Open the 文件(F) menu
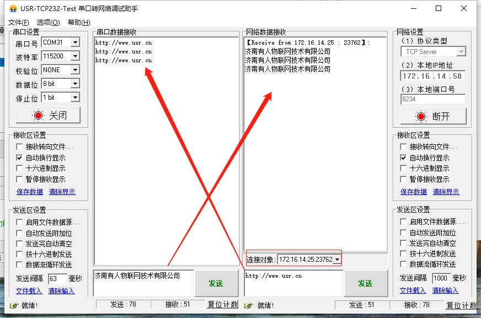Image resolution: width=481 pixels, height=318 pixels. point(18,23)
